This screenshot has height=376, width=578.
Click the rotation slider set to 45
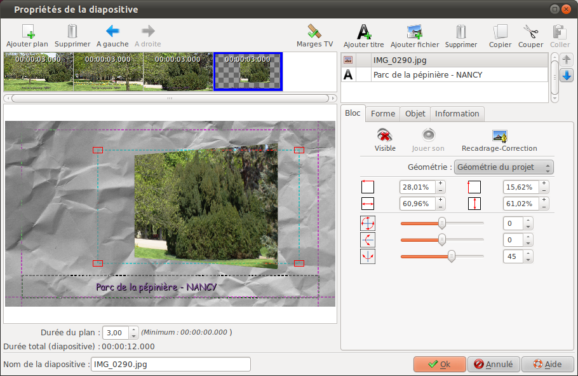click(x=451, y=256)
